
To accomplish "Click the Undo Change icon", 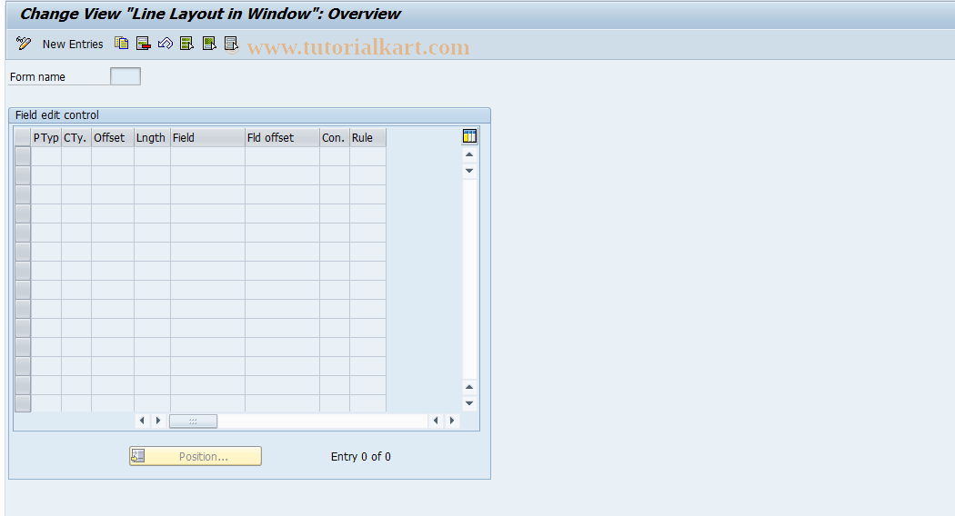I will [165, 44].
